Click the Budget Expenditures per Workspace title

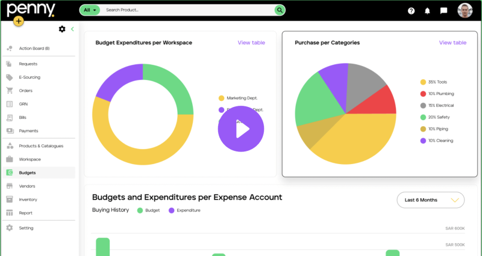coord(144,43)
